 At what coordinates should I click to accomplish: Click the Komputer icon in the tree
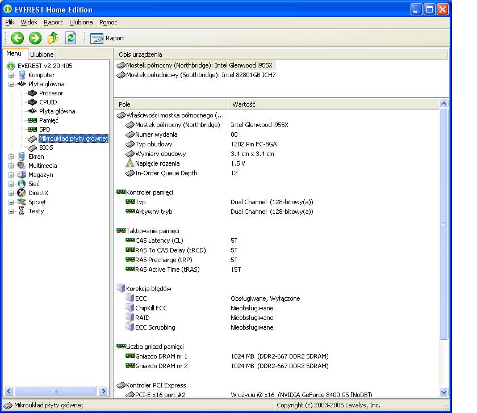tap(22, 75)
